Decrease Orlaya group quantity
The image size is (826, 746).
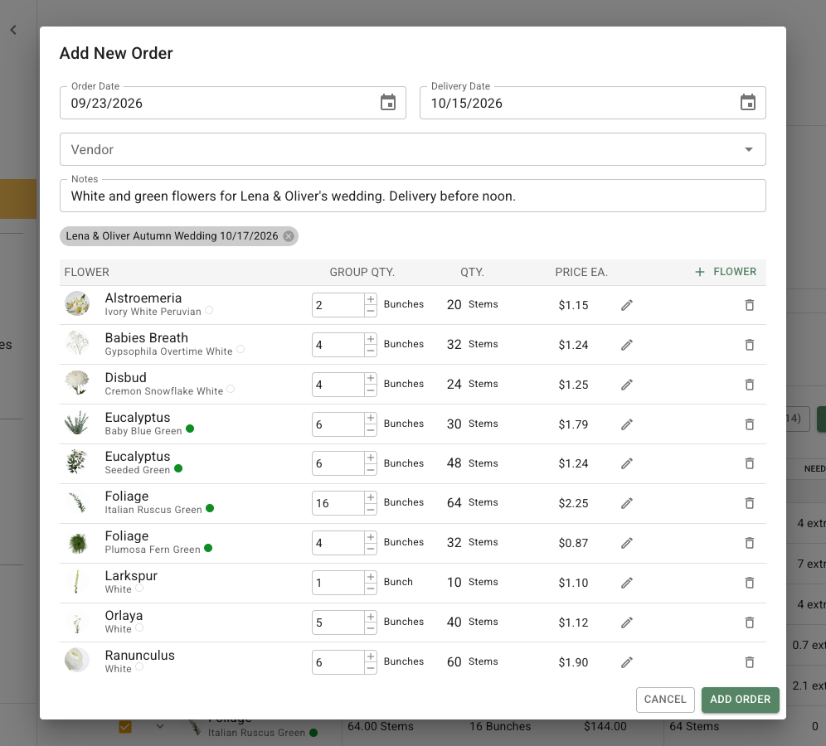coord(371,628)
